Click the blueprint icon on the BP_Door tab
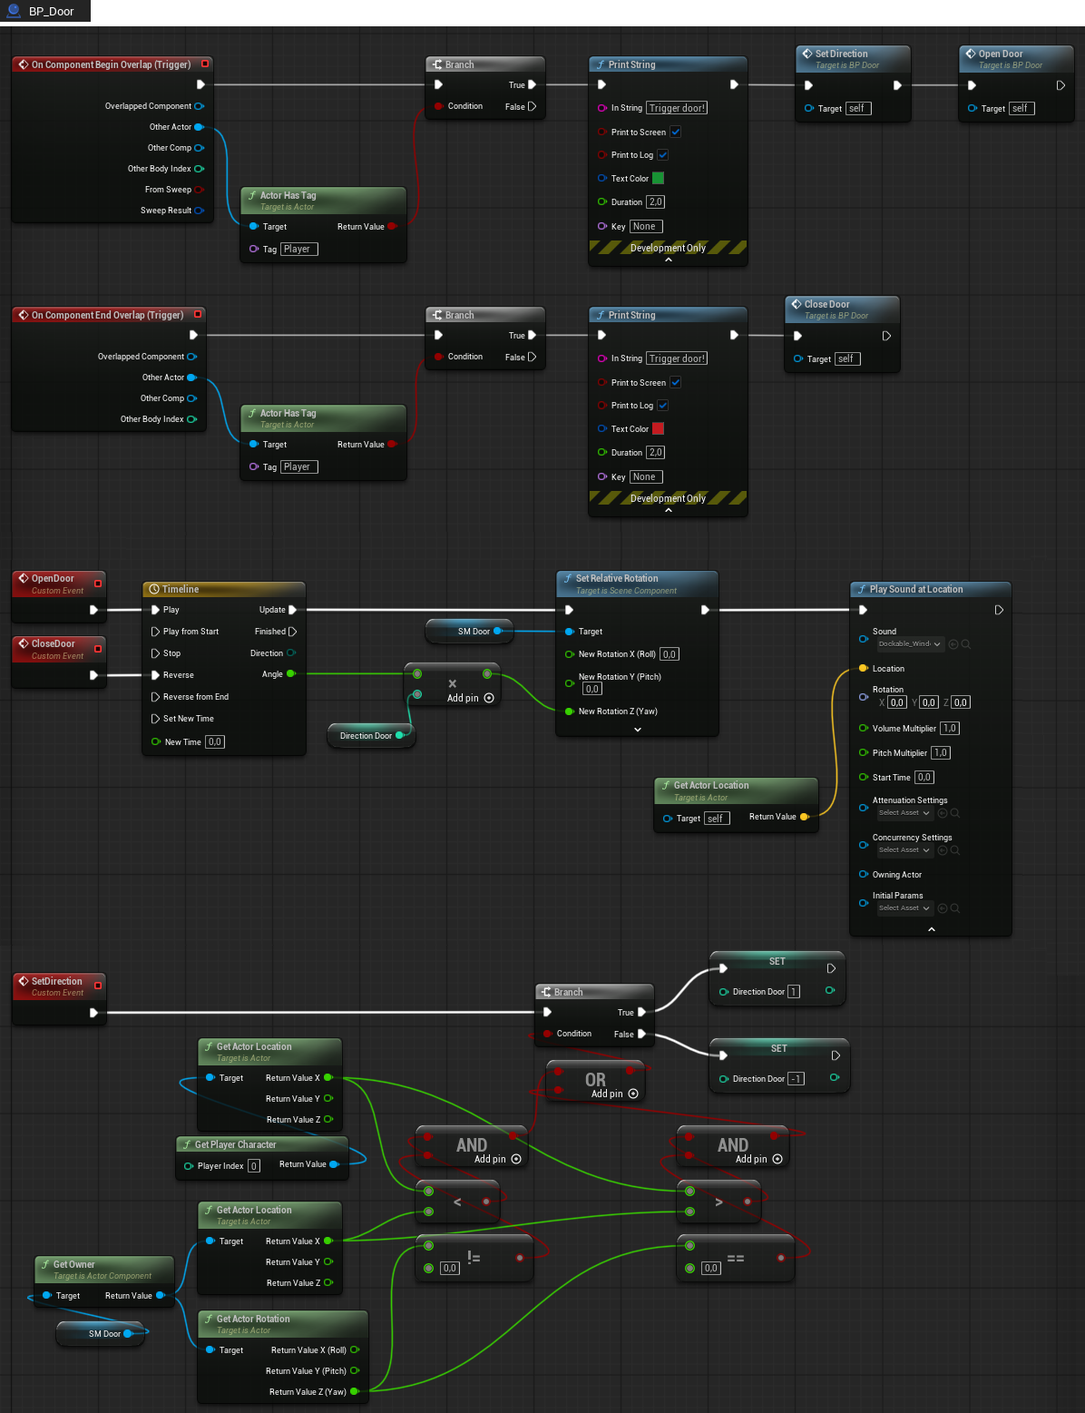 [x=14, y=12]
